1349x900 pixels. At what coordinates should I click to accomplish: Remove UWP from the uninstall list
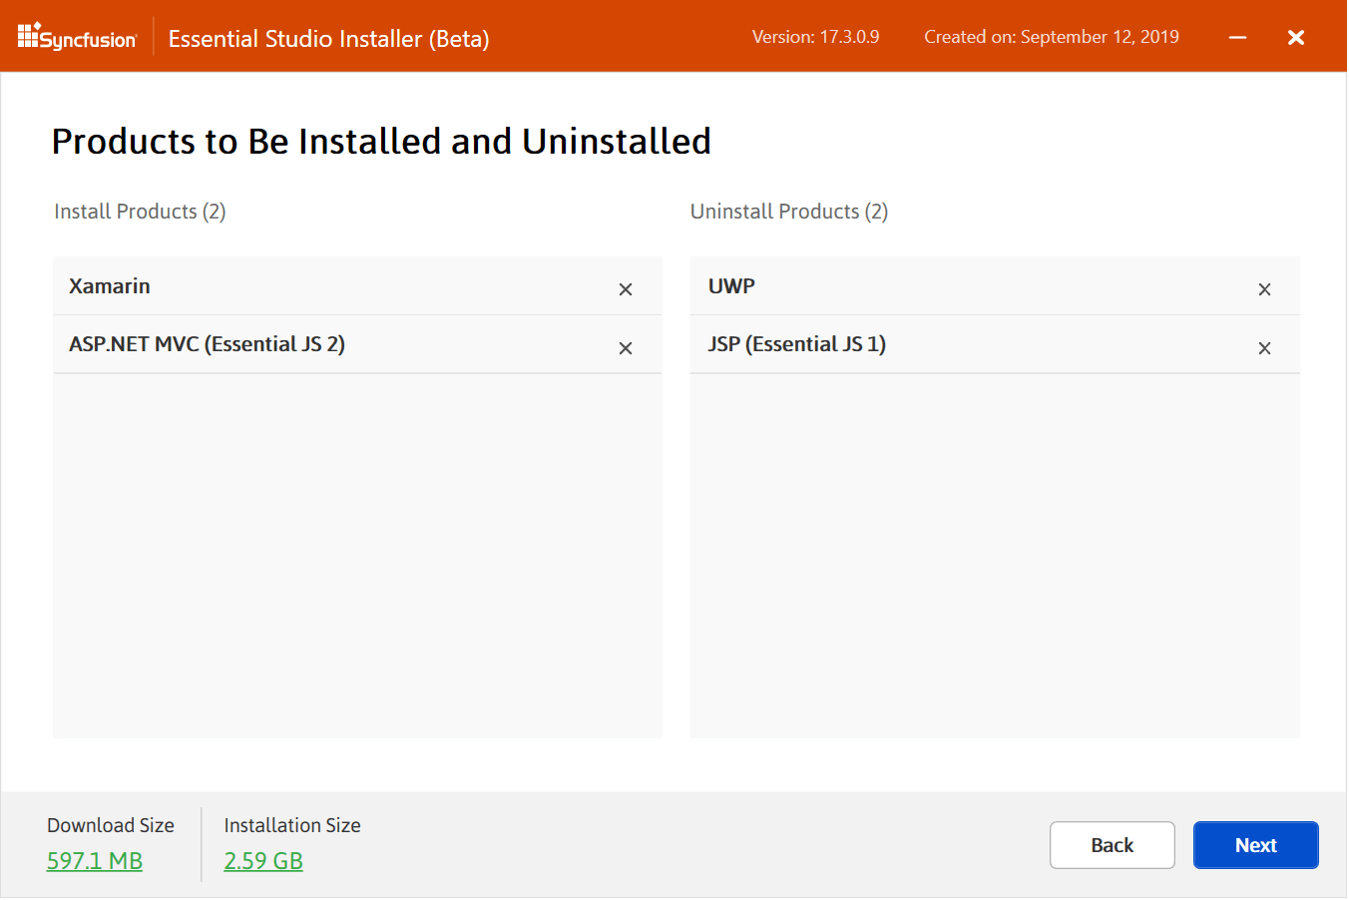point(1264,289)
